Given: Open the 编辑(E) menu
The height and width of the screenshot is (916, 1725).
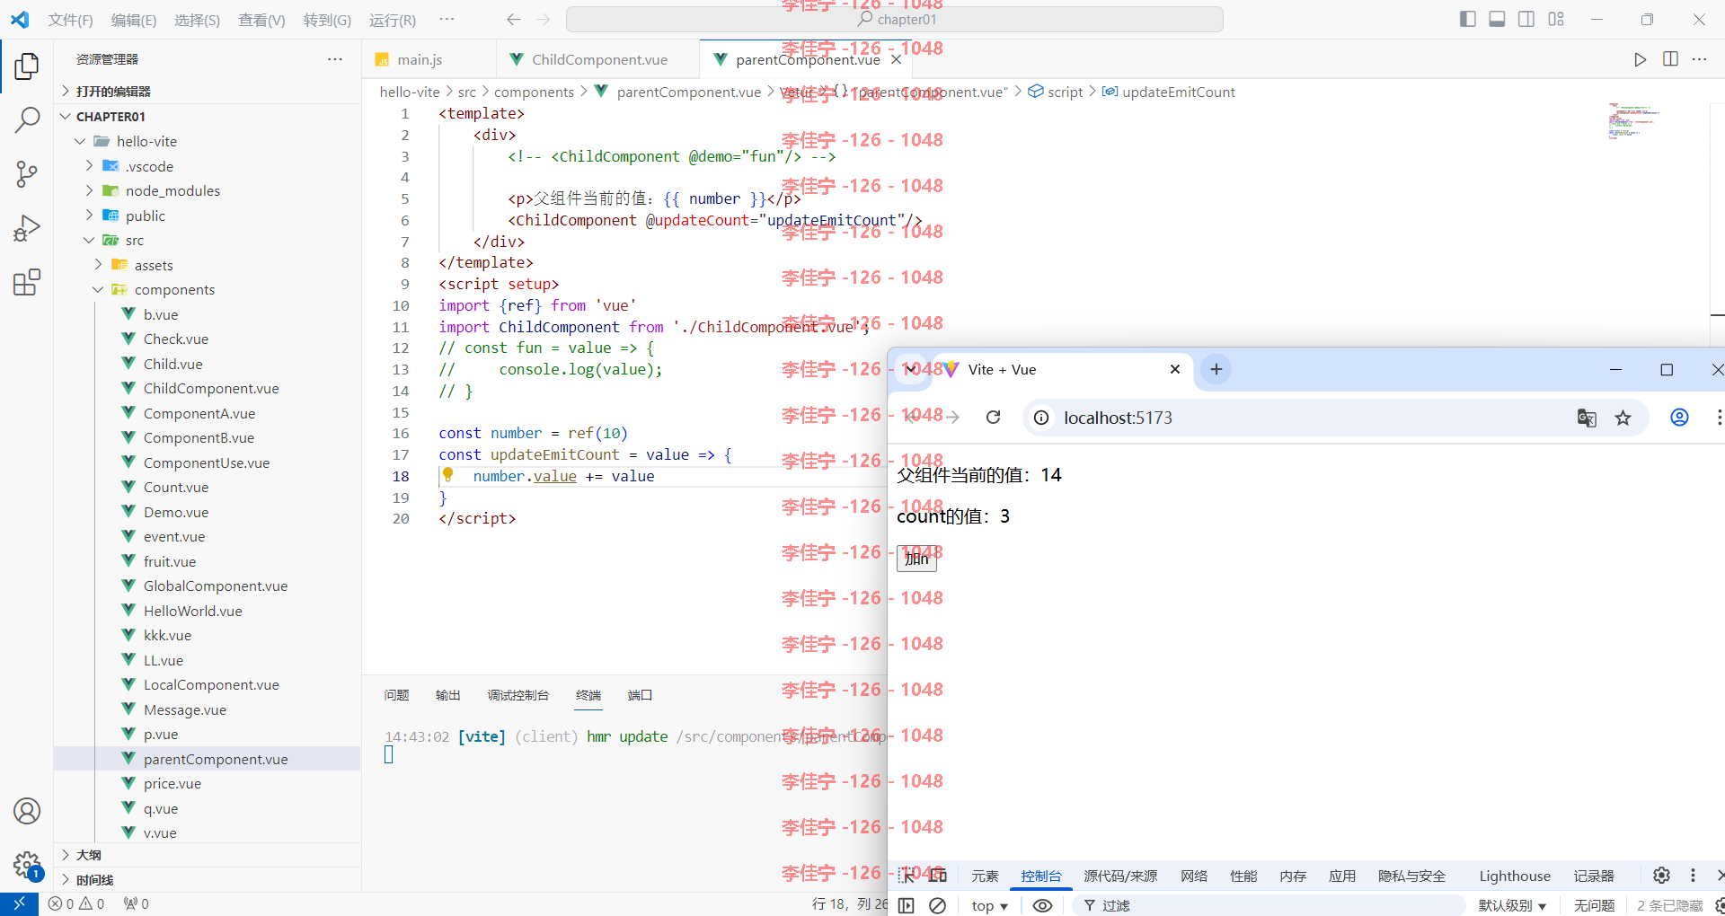Looking at the screenshot, I should point(134,20).
